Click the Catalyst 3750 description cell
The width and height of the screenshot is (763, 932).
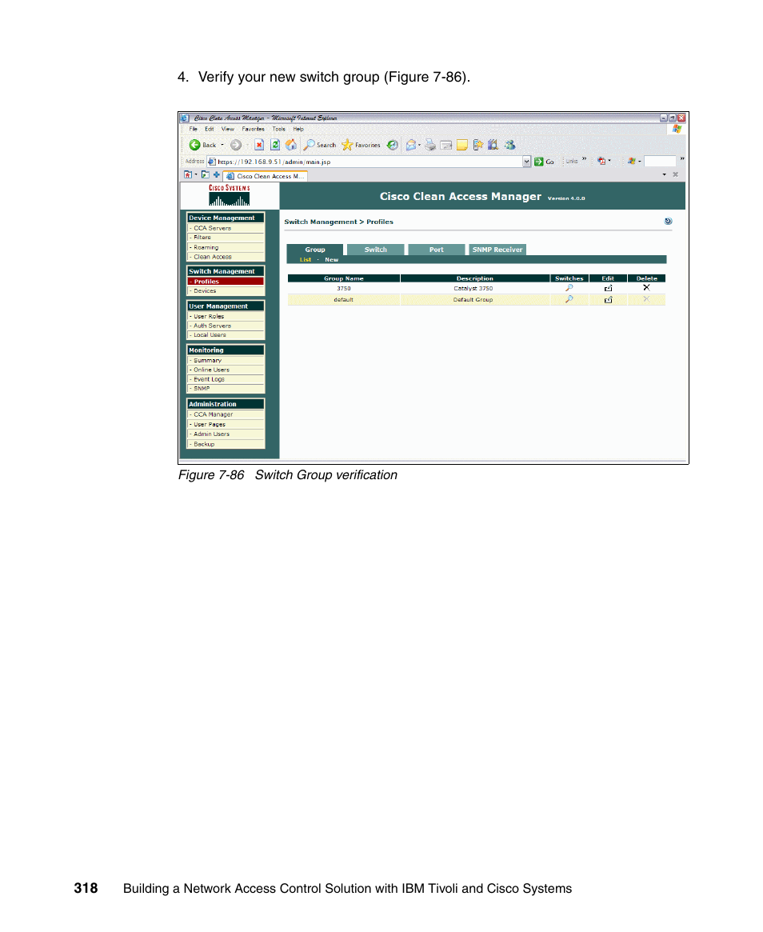pyautogui.click(x=473, y=288)
